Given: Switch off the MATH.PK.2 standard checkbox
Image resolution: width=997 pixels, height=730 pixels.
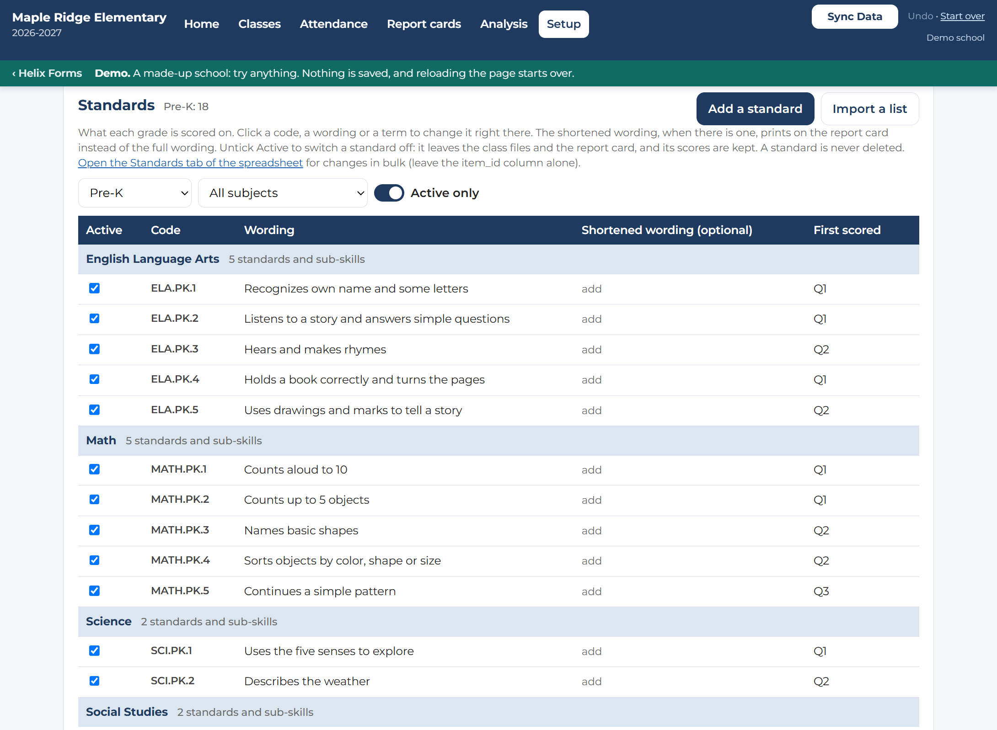Looking at the screenshot, I should [94, 500].
